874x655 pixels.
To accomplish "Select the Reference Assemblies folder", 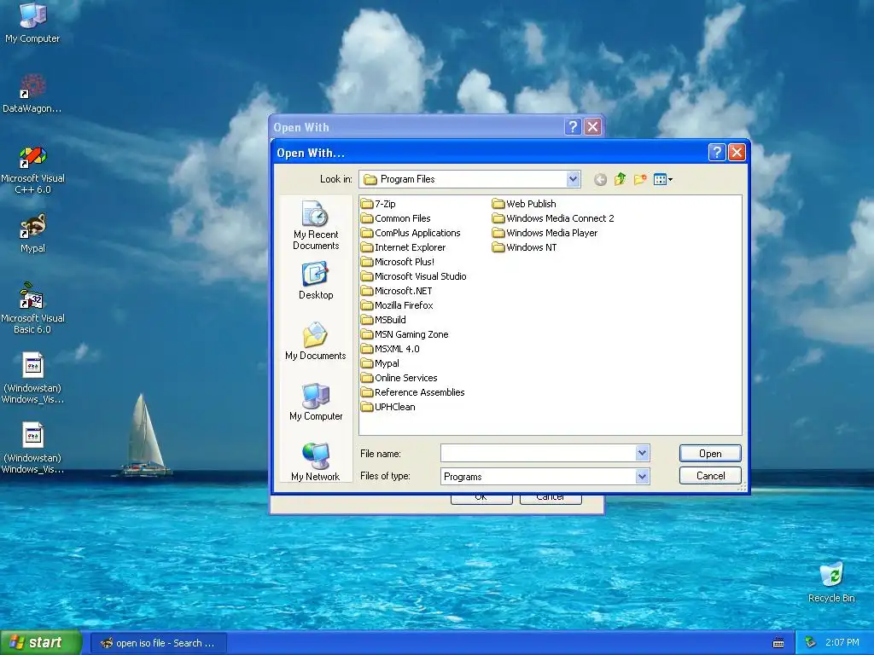I will click(x=413, y=392).
